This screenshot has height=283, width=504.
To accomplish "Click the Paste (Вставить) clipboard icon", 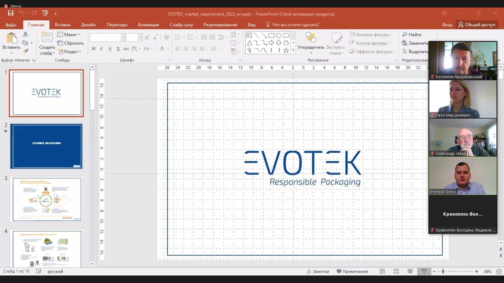I will (x=11, y=39).
